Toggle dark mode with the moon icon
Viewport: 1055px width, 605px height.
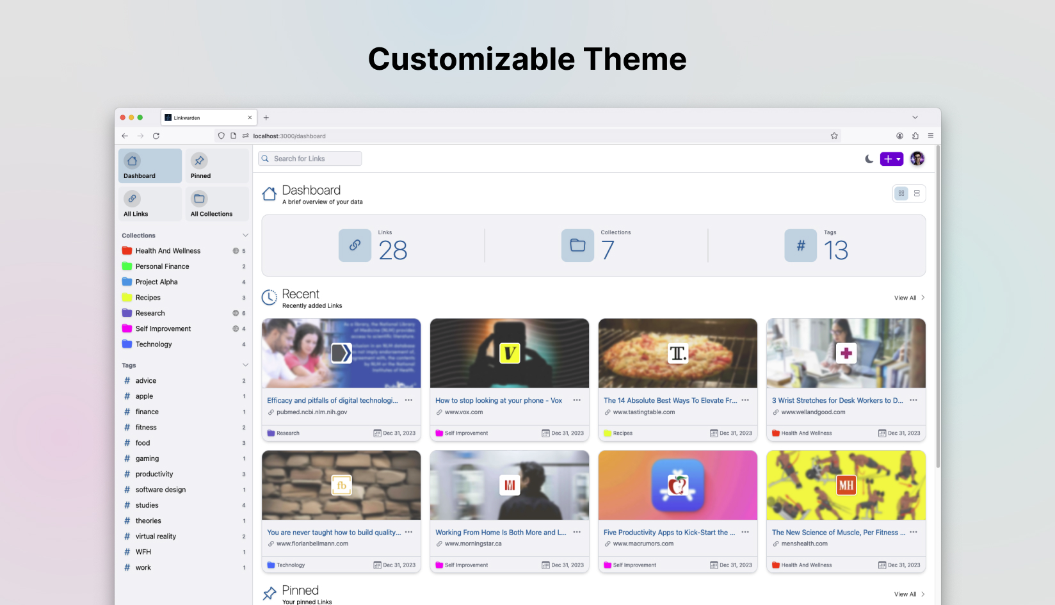click(x=869, y=159)
